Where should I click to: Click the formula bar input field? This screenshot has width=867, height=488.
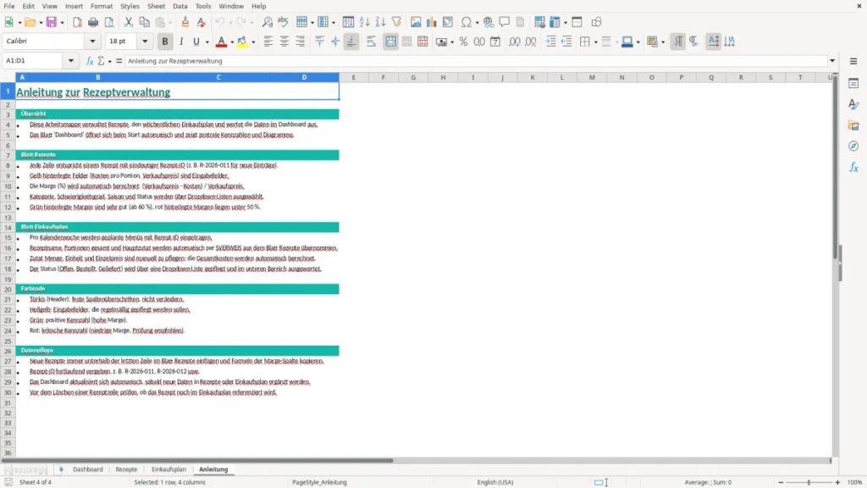click(x=476, y=61)
